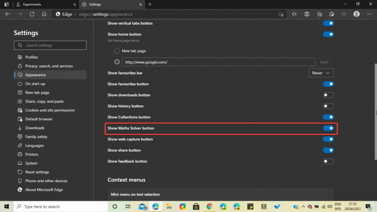Open a new tab with plus button

(x=150, y=4)
